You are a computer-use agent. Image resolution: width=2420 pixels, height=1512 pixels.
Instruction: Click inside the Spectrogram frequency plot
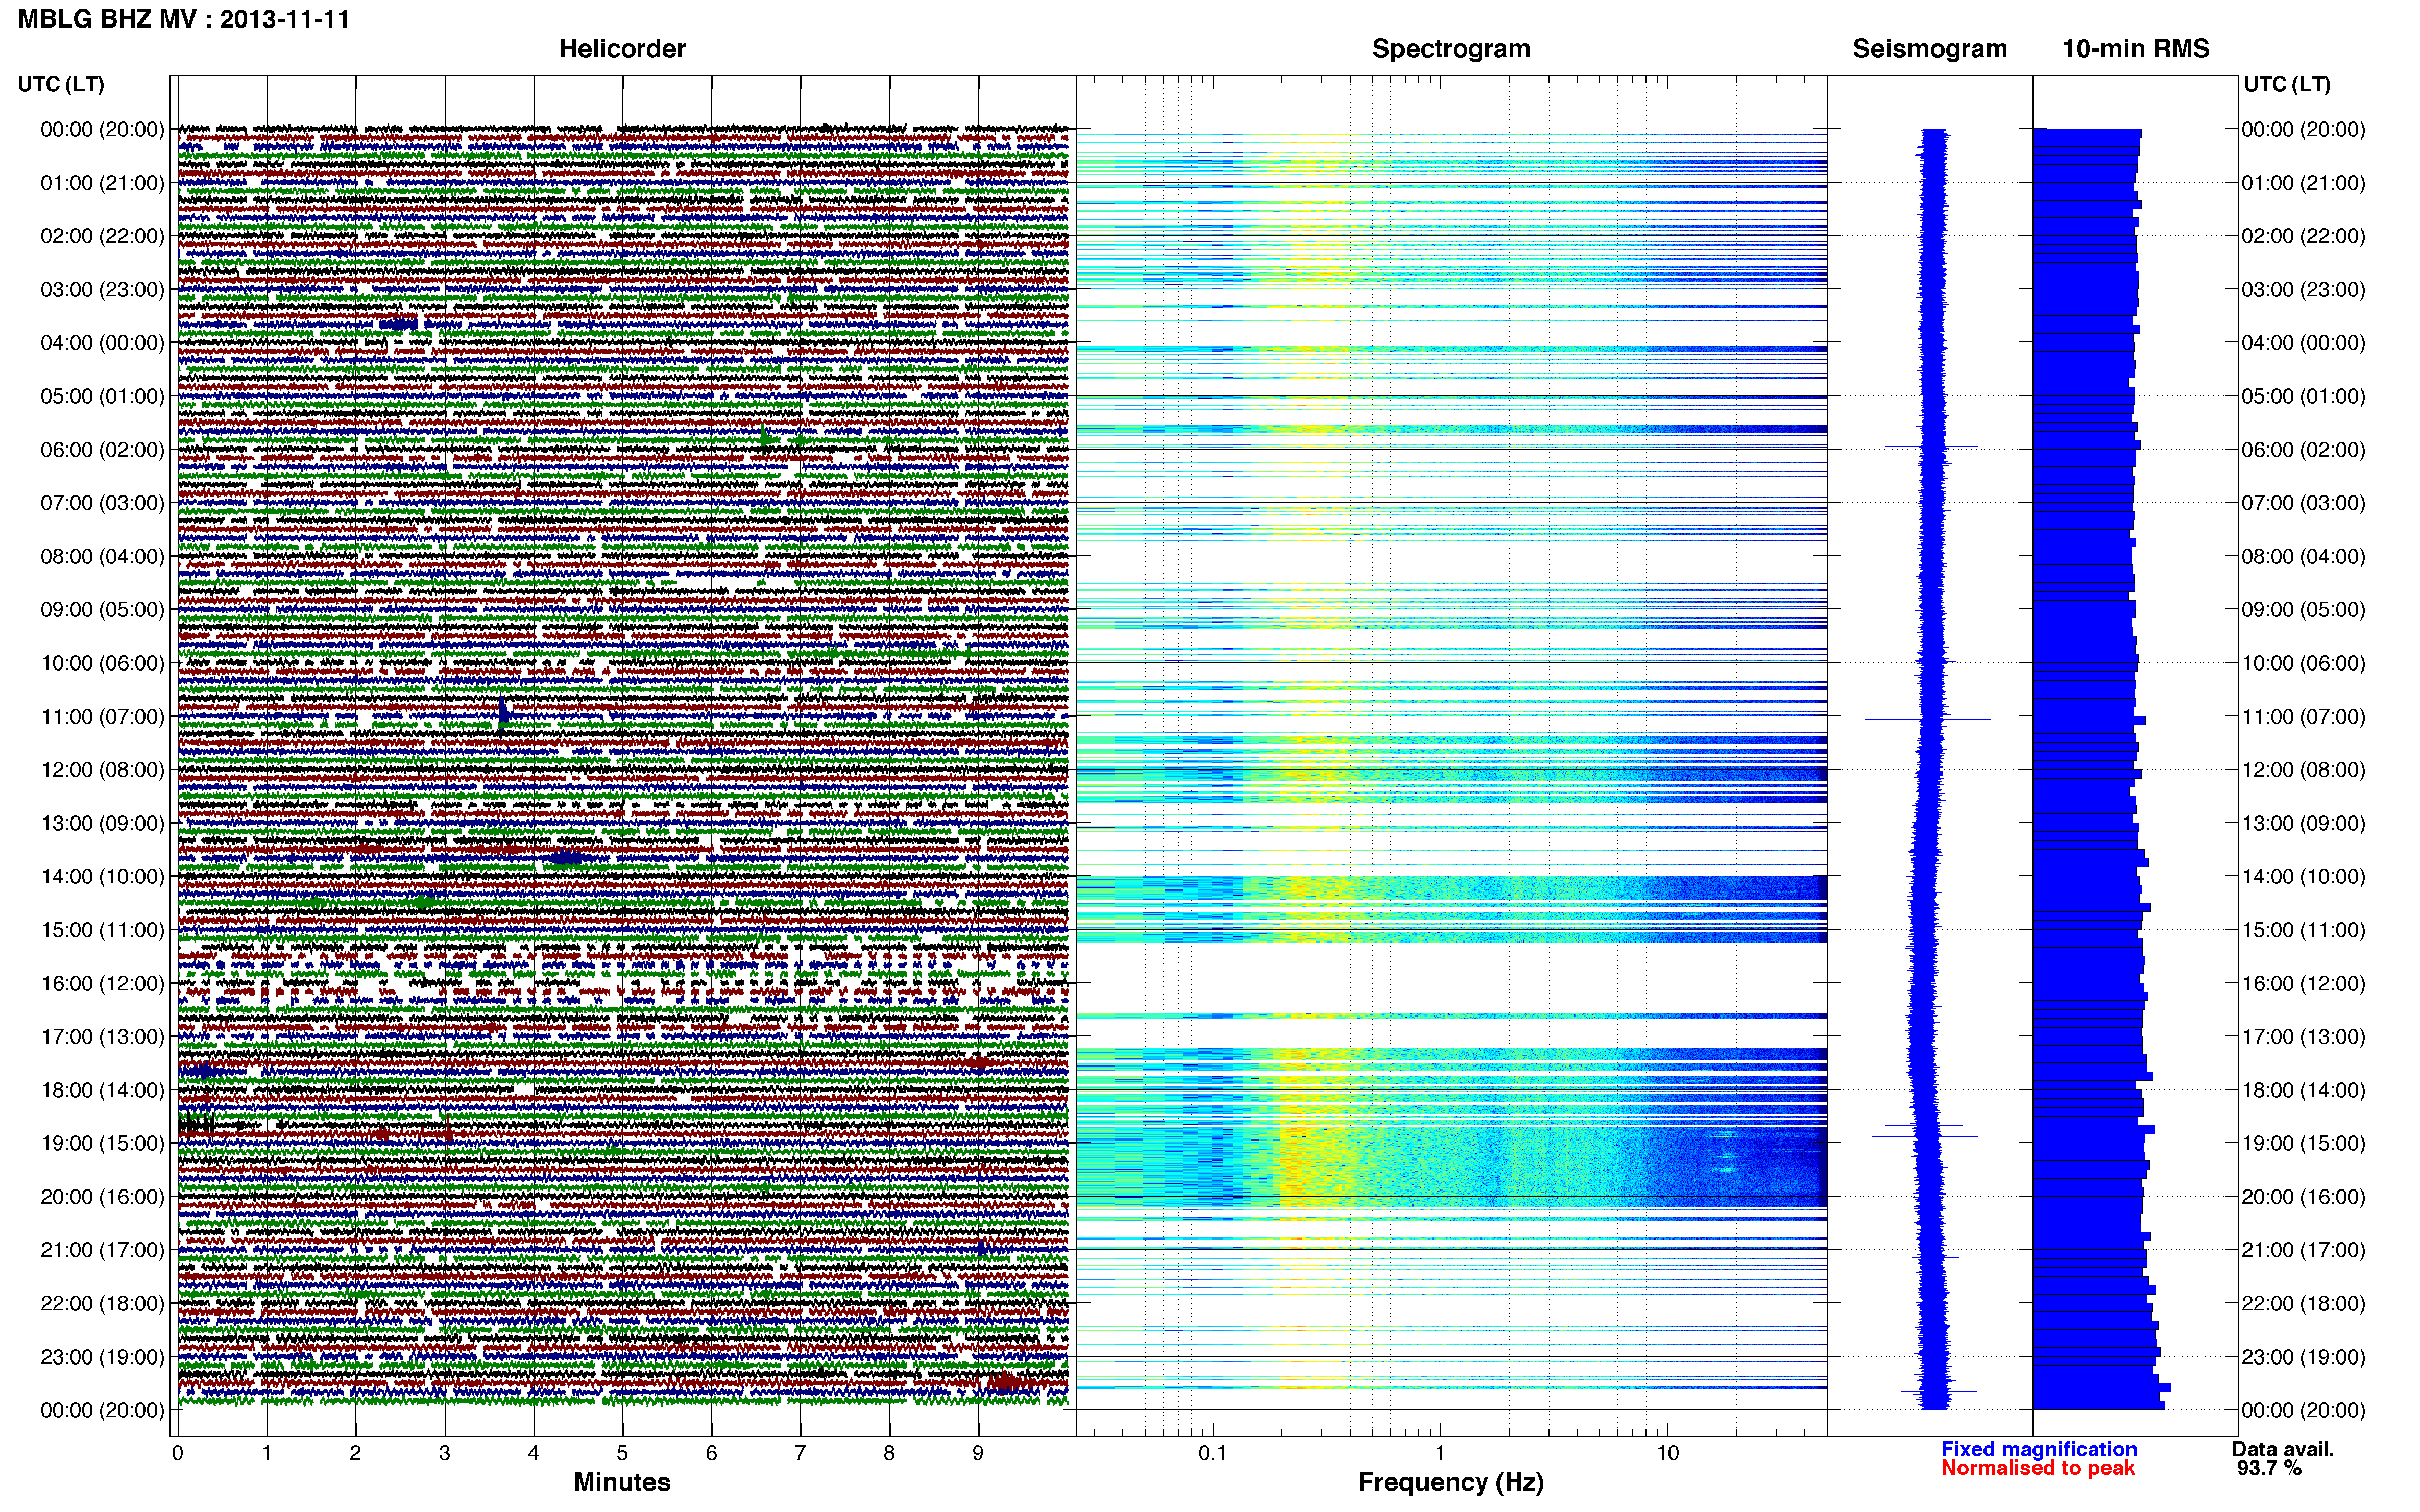pyautogui.click(x=1451, y=756)
